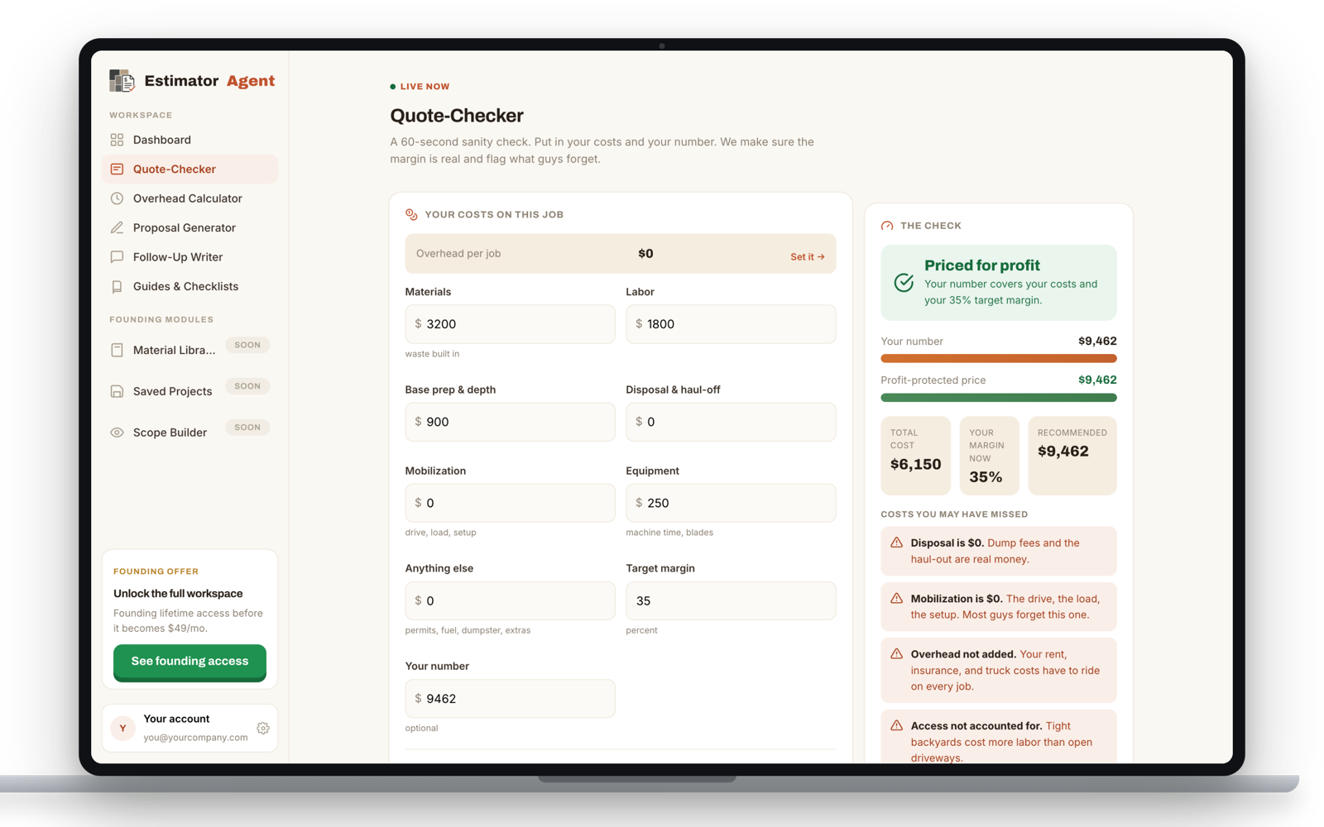Select Quote-Checker in the sidebar
The image size is (1324, 827).
pyautogui.click(x=189, y=169)
